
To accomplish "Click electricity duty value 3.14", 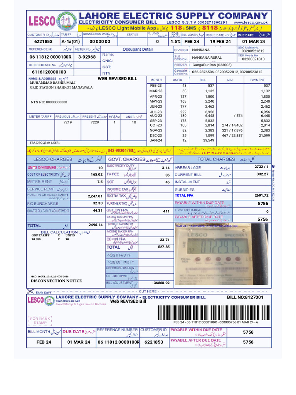I will [x=166, y=168].
